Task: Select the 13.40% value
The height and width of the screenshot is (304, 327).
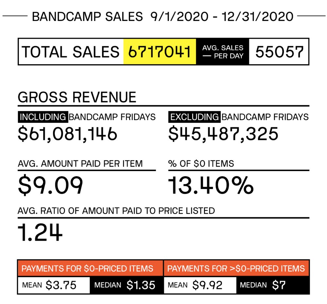Action: pos(211,185)
